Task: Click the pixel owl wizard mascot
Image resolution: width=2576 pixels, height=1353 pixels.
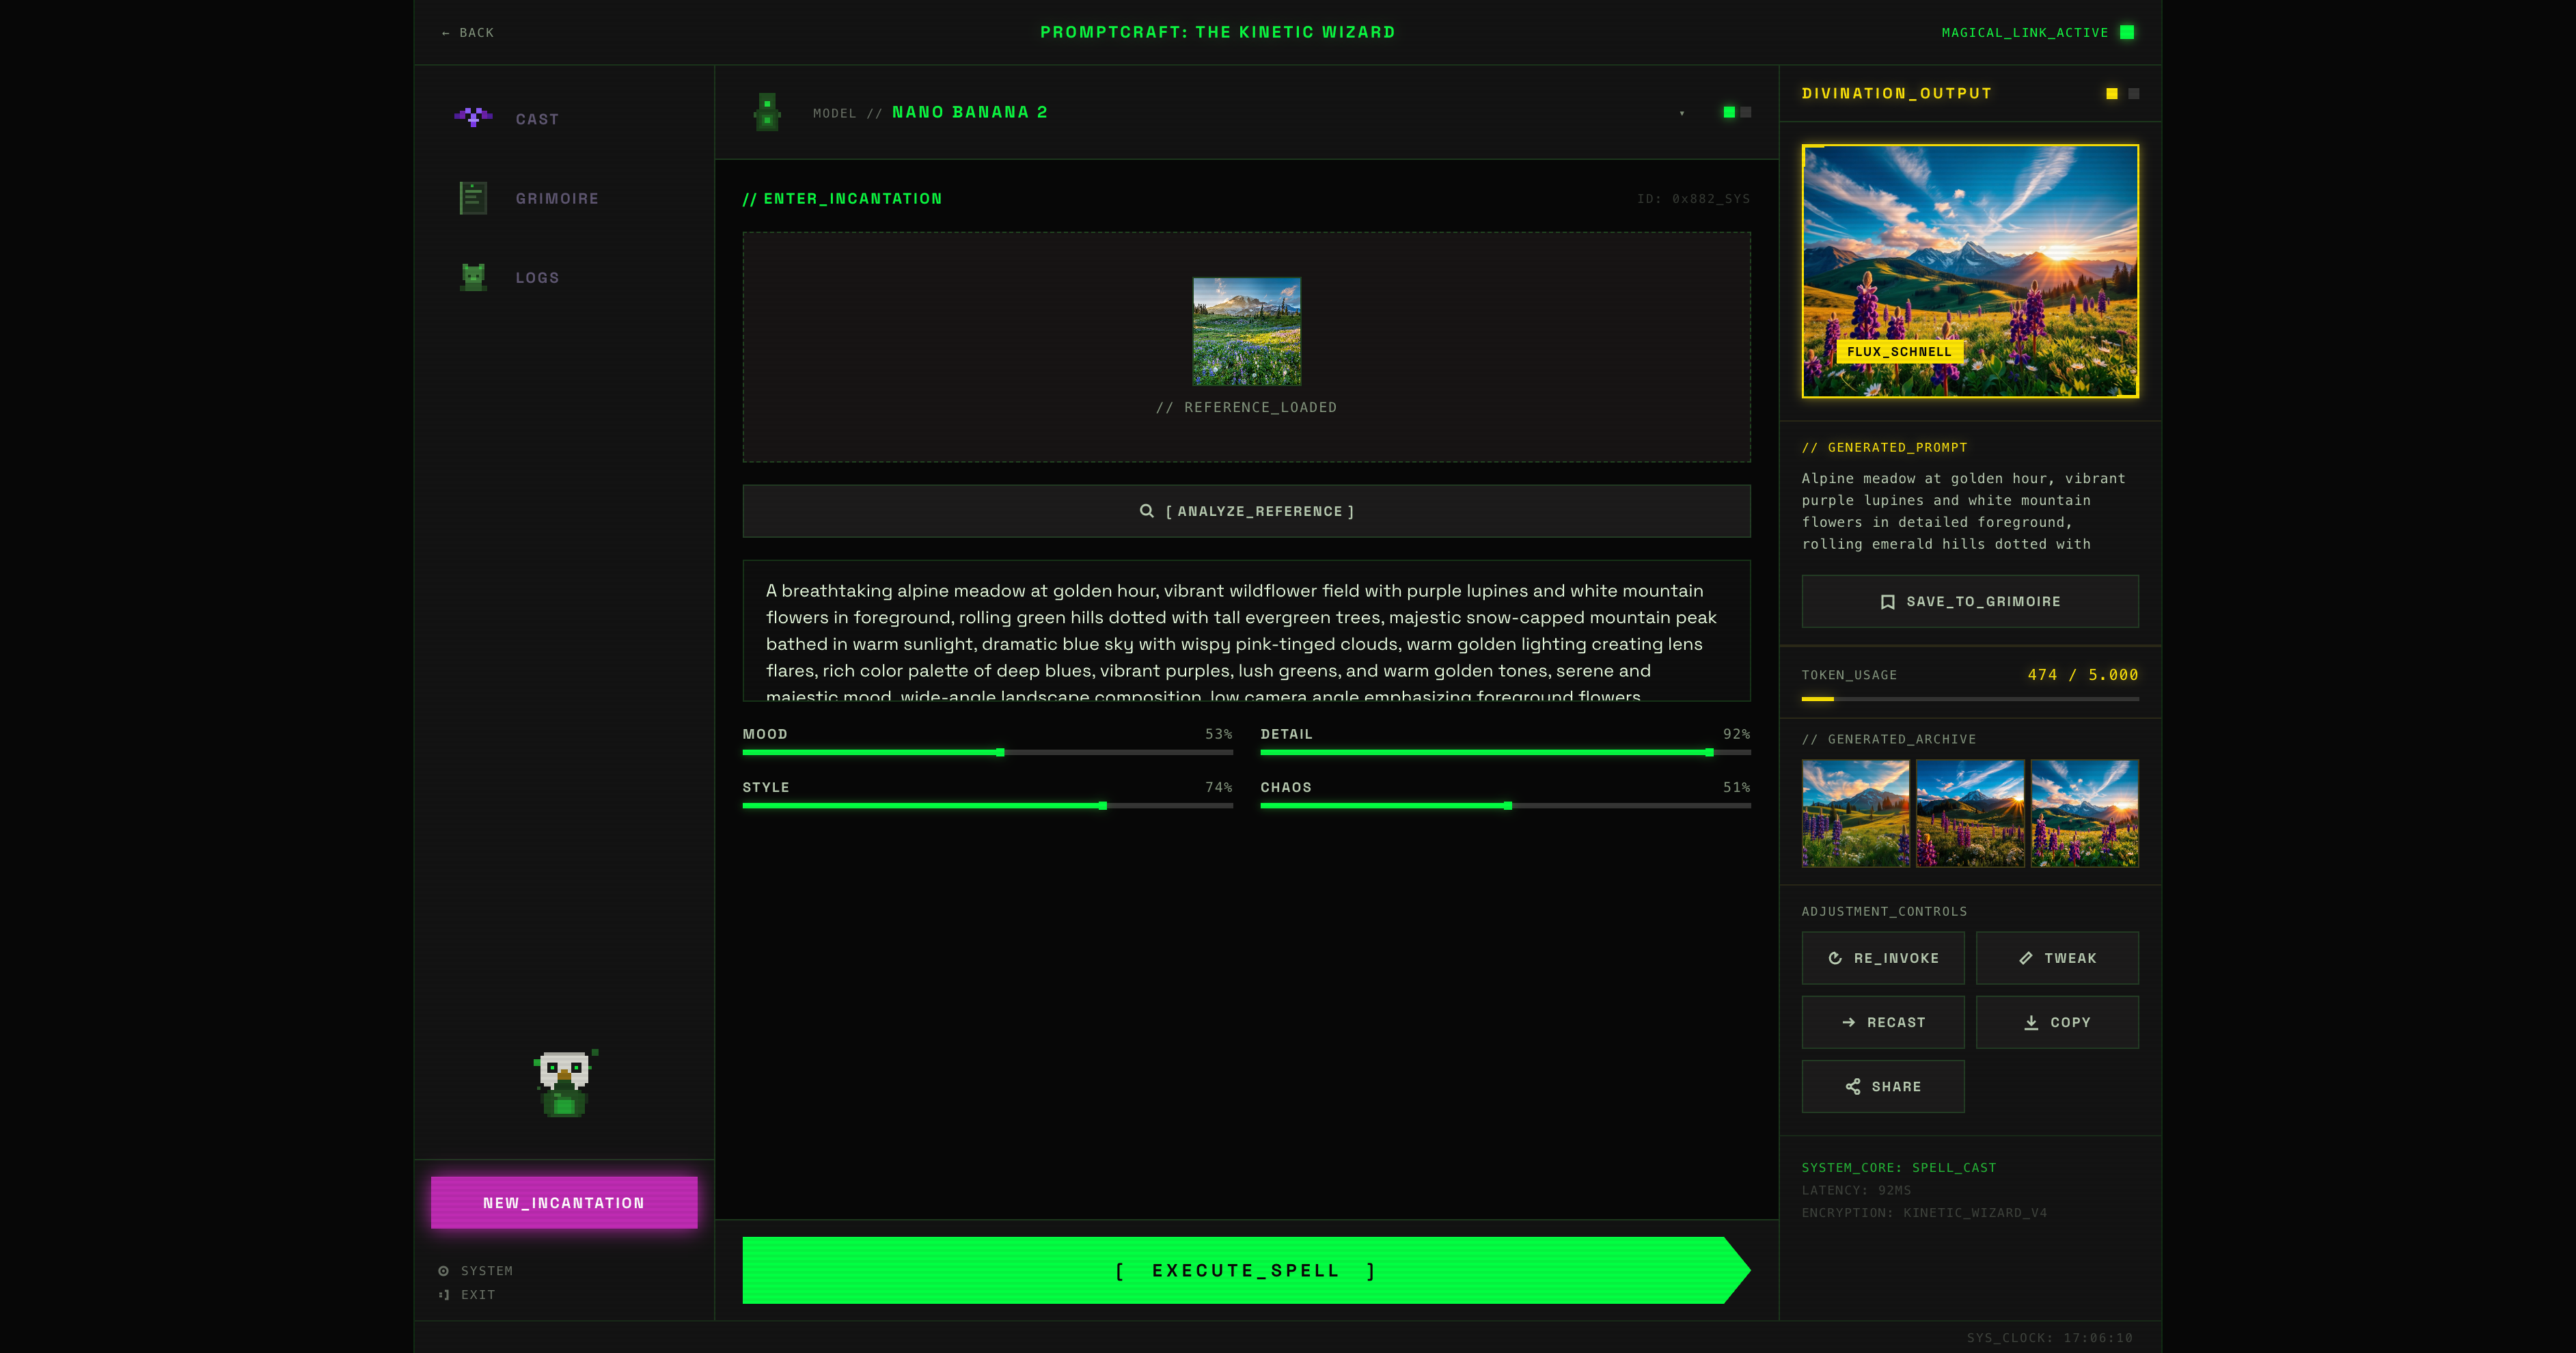Action: pyautogui.click(x=564, y=1083)
